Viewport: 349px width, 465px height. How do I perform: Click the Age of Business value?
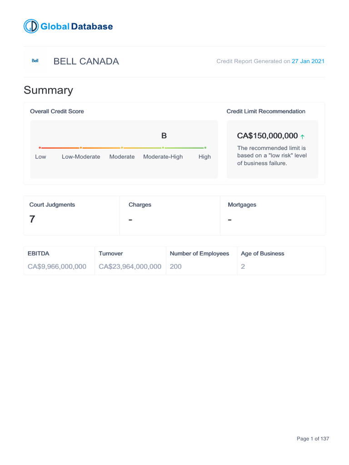pyautogui.click(x=243, y=267)
